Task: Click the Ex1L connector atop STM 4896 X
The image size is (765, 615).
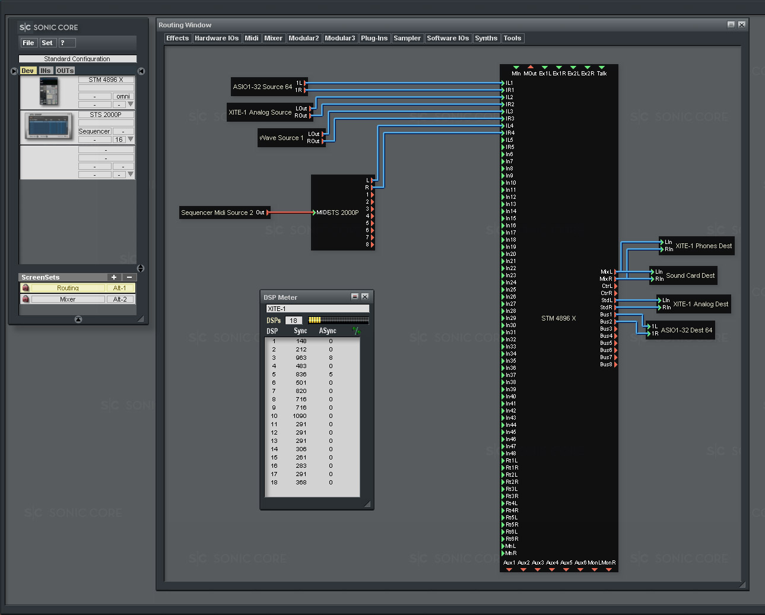Action: click(x=545, y=68)
